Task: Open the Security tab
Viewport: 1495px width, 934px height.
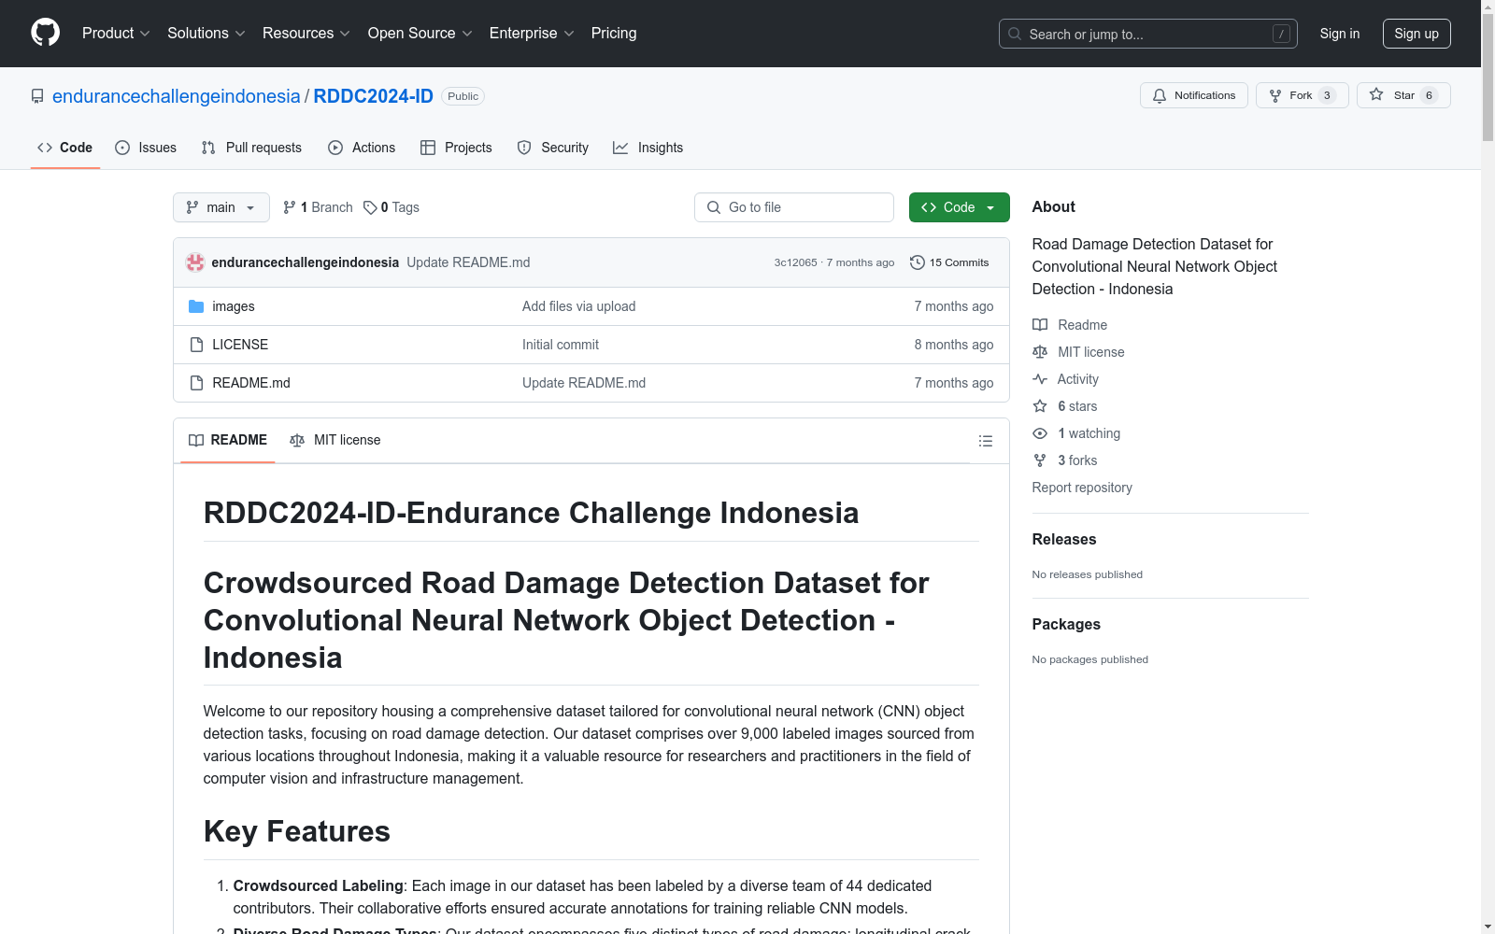Action: tap(553, 148)
